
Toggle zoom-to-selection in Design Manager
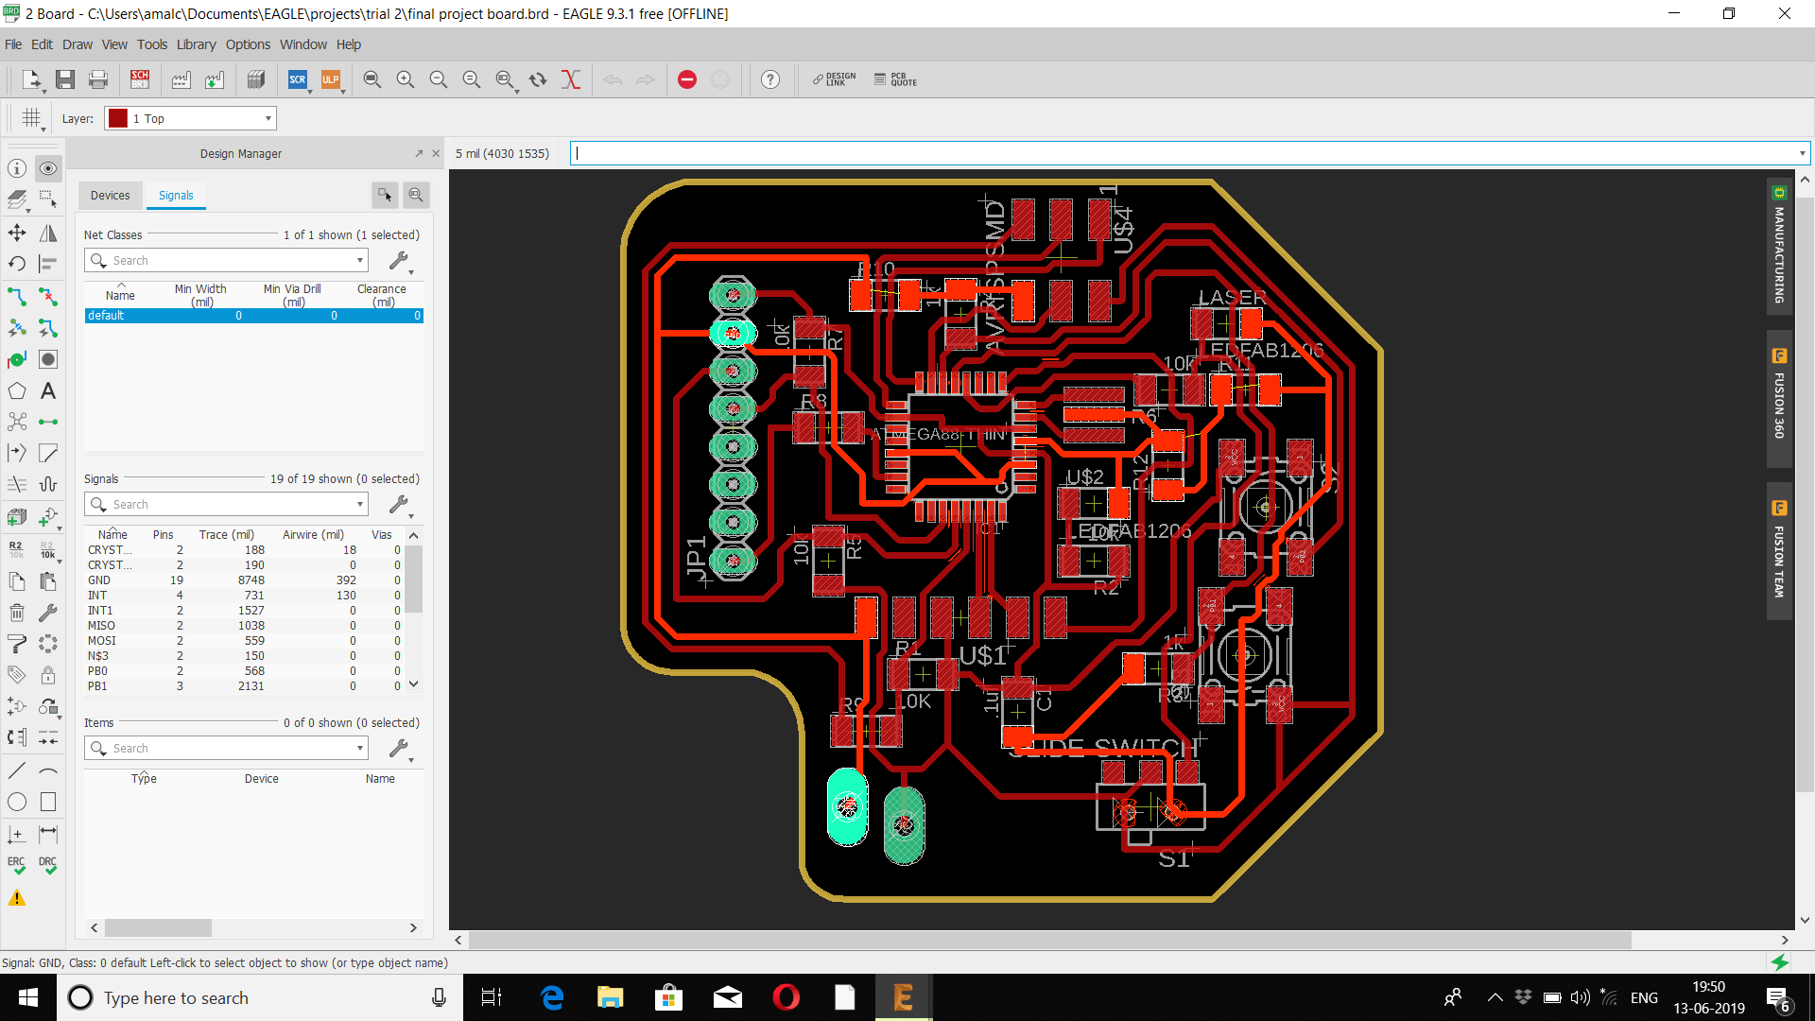[416, 195]
